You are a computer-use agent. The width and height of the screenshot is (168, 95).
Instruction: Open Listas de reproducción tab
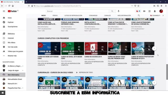[x=73, y=16]
